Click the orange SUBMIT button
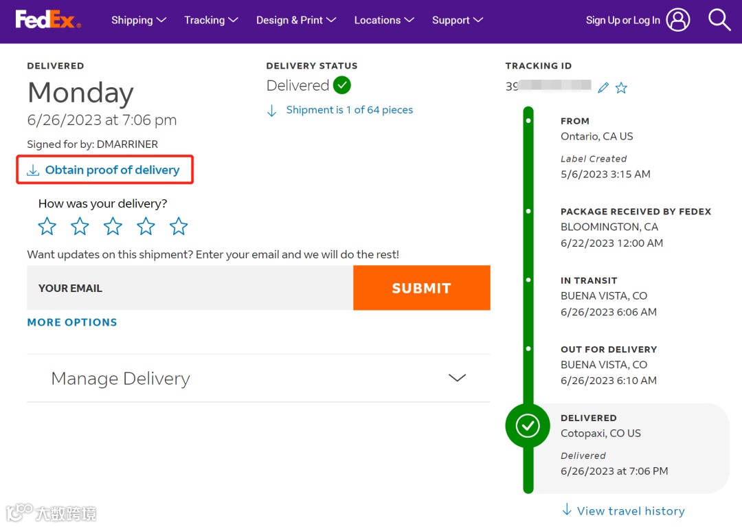Viewport: 742px width, 527px height. (x=422, y=288)
